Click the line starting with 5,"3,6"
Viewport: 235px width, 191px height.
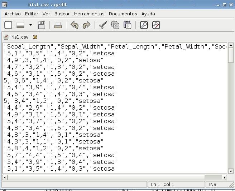click(x=53, y=80)
